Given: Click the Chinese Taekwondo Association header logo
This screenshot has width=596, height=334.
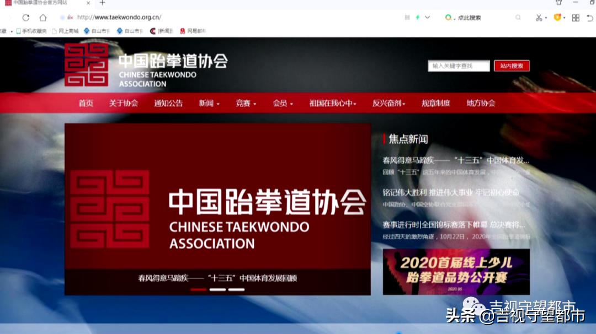Looking at the screenshot, I should [146, 65].
